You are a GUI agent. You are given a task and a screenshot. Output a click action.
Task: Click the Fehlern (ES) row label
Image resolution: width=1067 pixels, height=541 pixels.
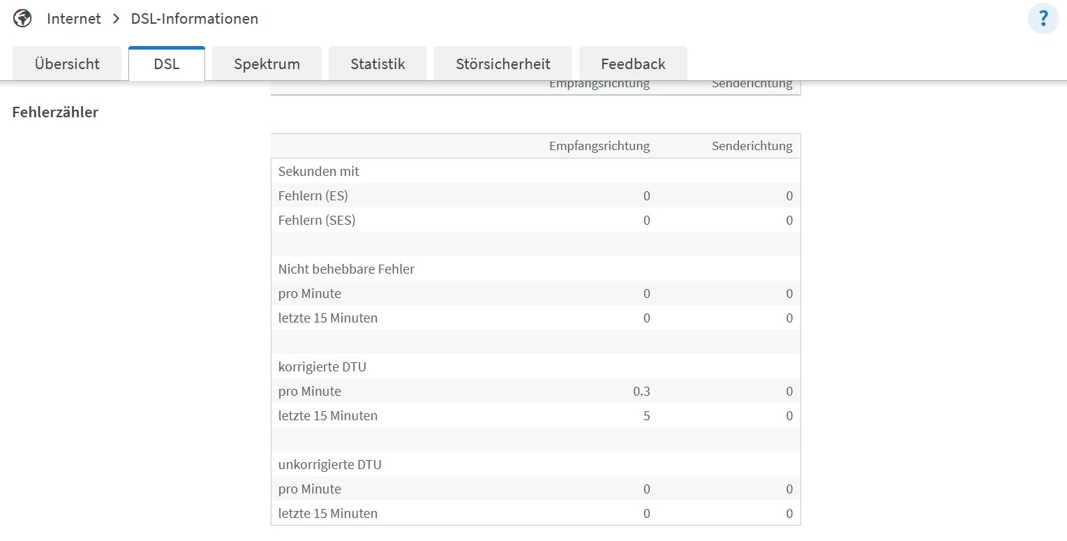pyautogui.click(x=313, y=196)
